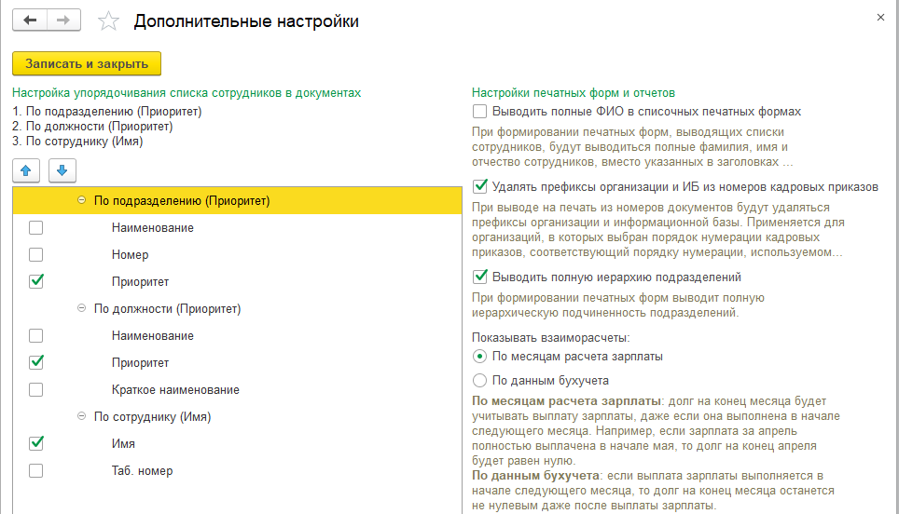The image size is (899, 514).
Task: Collapse the По подразделению (Приоритет) group
Action: coord(81,200)
